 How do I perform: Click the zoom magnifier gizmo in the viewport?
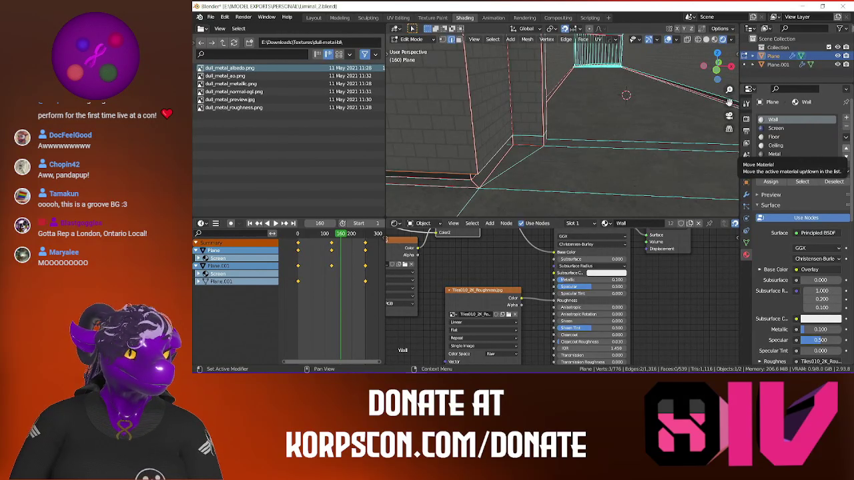tap(729, 89)
